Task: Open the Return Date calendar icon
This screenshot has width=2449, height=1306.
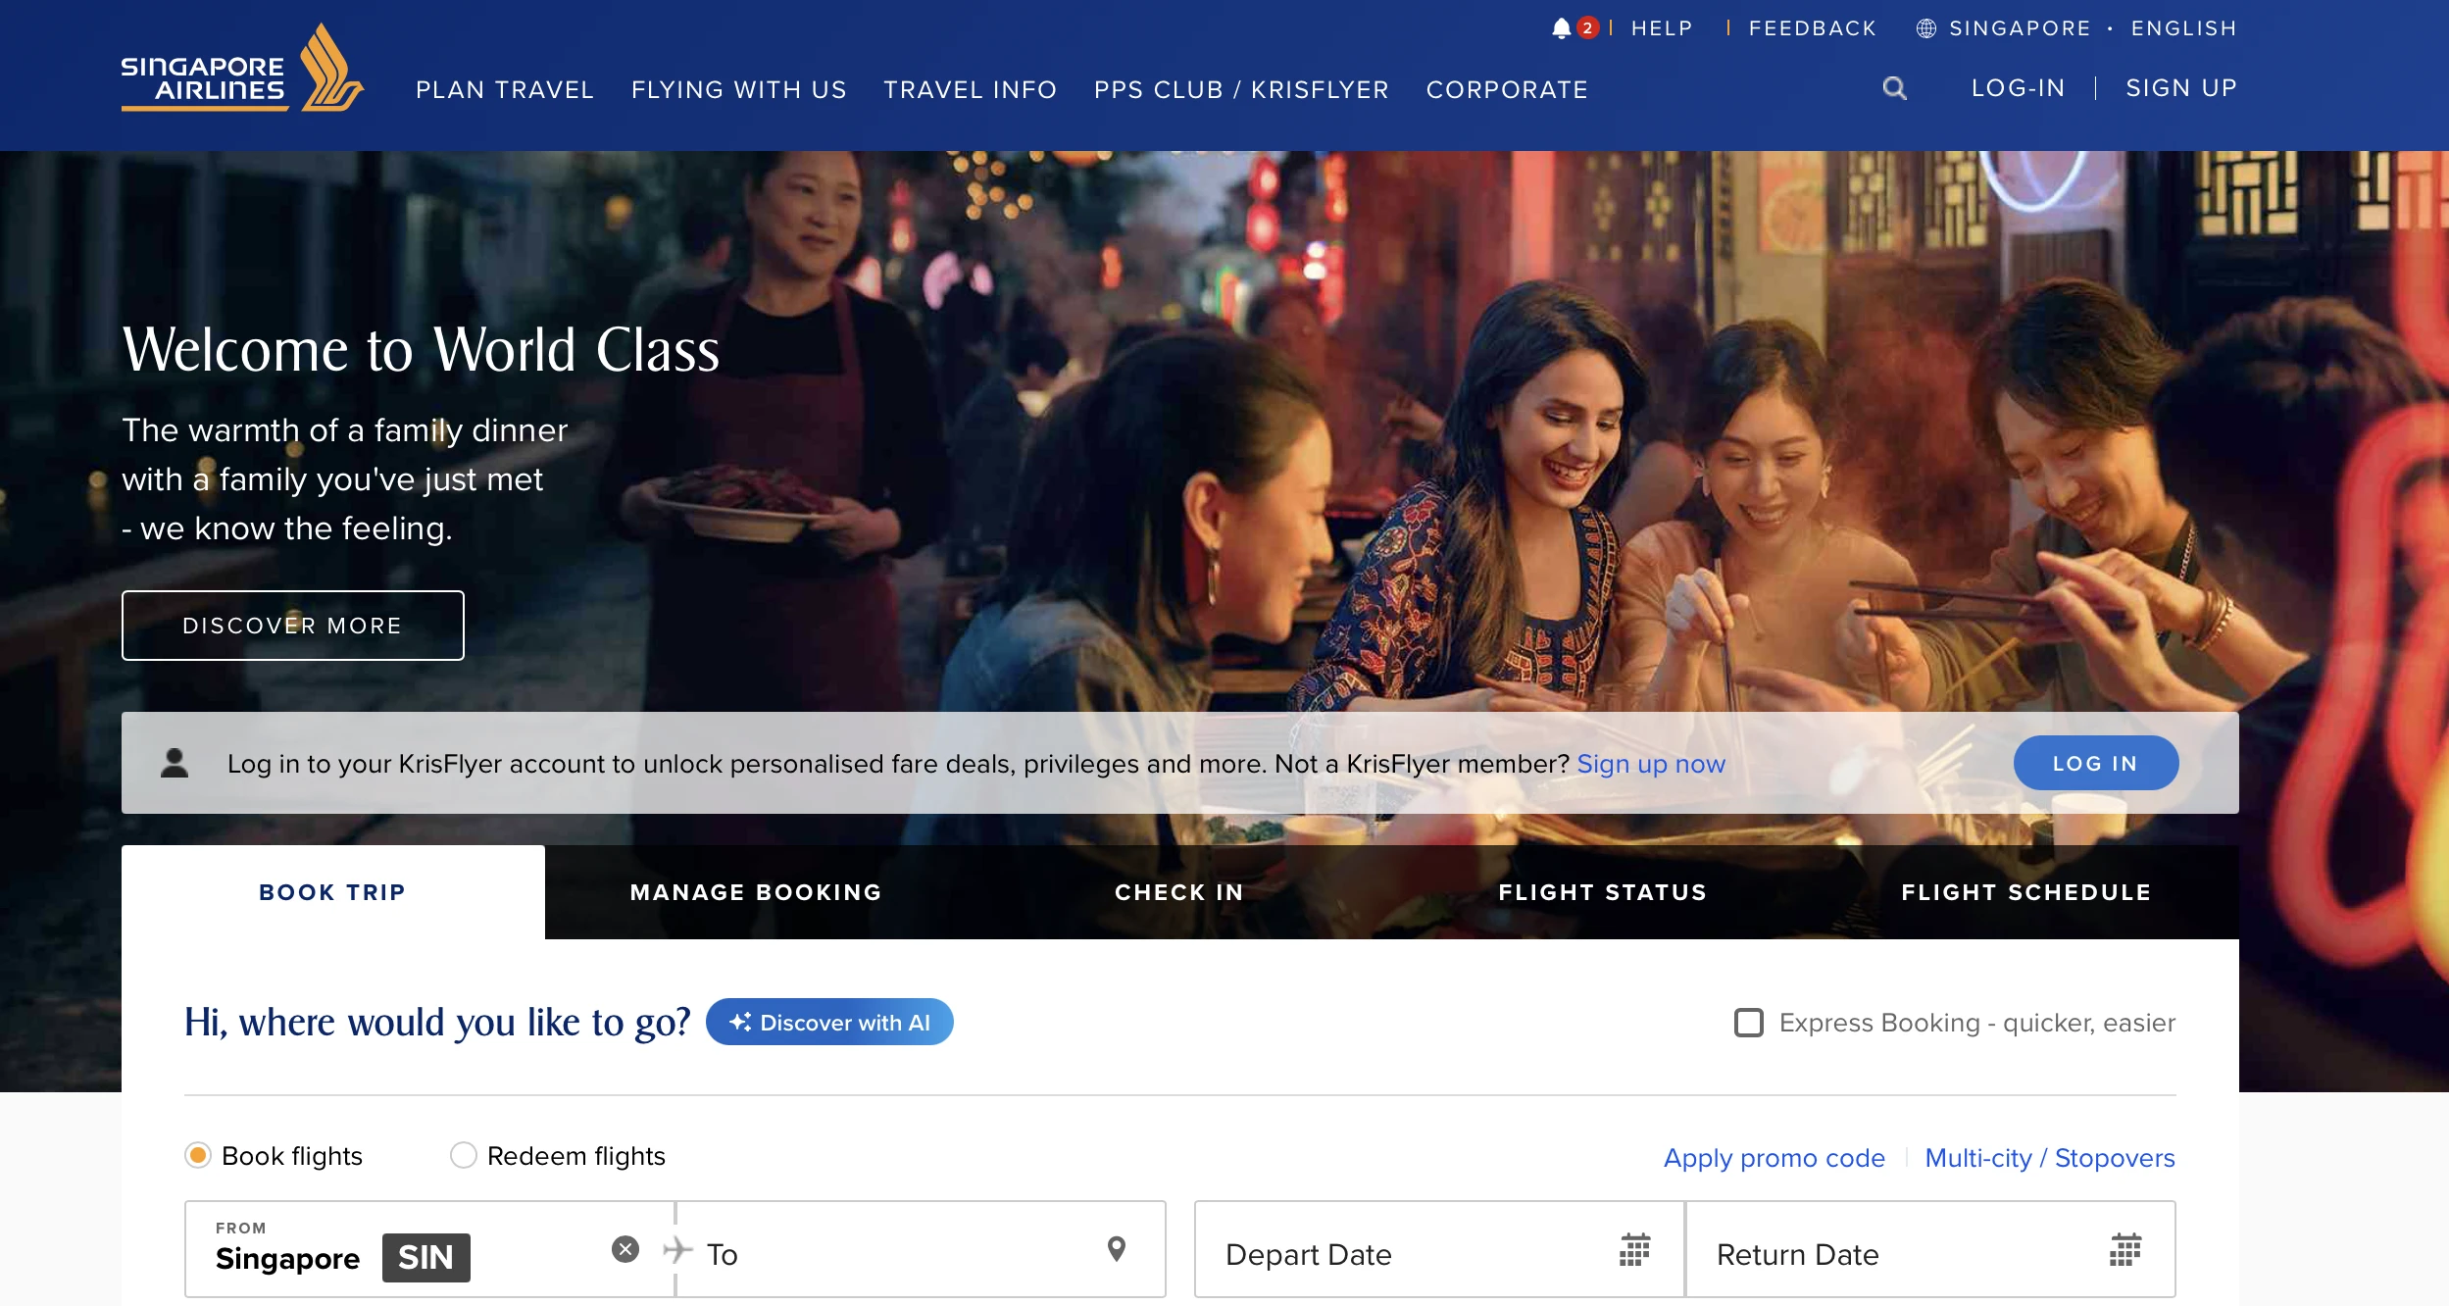Action: [2124, 1250]
